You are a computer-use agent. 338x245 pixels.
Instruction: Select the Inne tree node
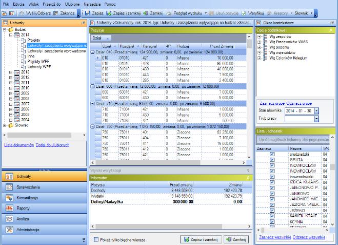coord(31,56)
